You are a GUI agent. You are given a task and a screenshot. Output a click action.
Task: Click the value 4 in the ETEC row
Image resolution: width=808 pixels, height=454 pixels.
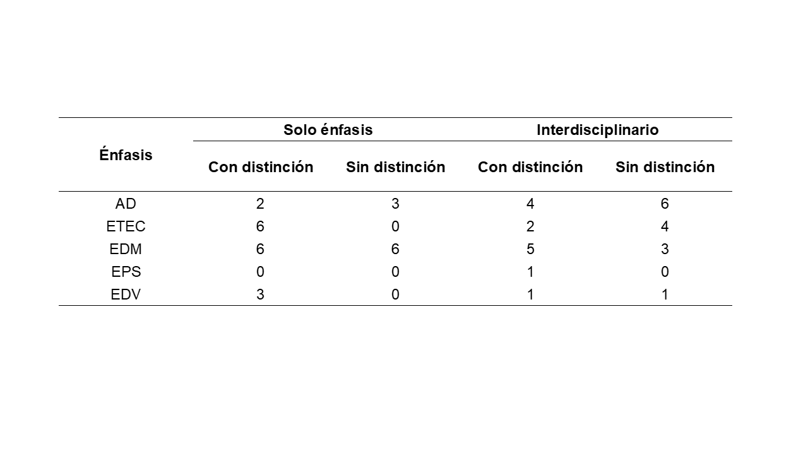click(665, 226)
